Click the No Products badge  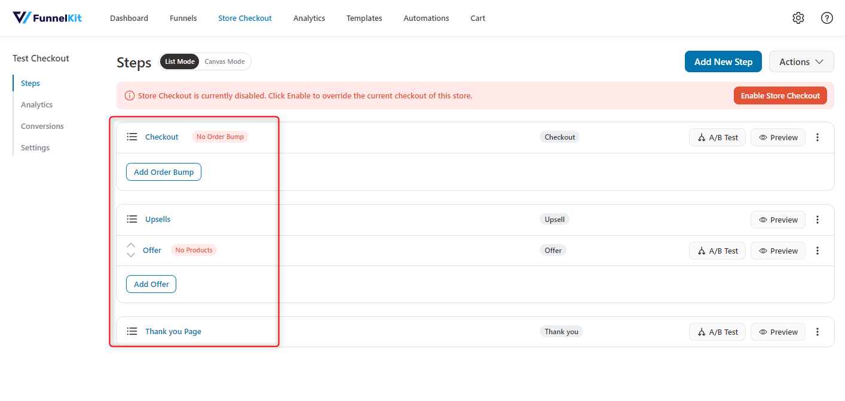tap(194, 250)
